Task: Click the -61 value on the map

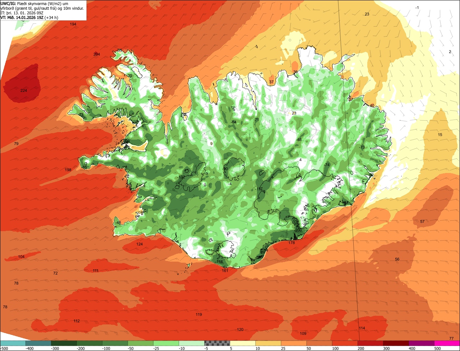Action: [x=298, y=140]
